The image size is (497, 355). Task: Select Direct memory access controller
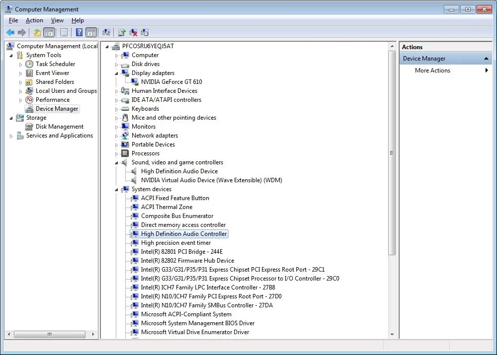click(x=183, y=225)
